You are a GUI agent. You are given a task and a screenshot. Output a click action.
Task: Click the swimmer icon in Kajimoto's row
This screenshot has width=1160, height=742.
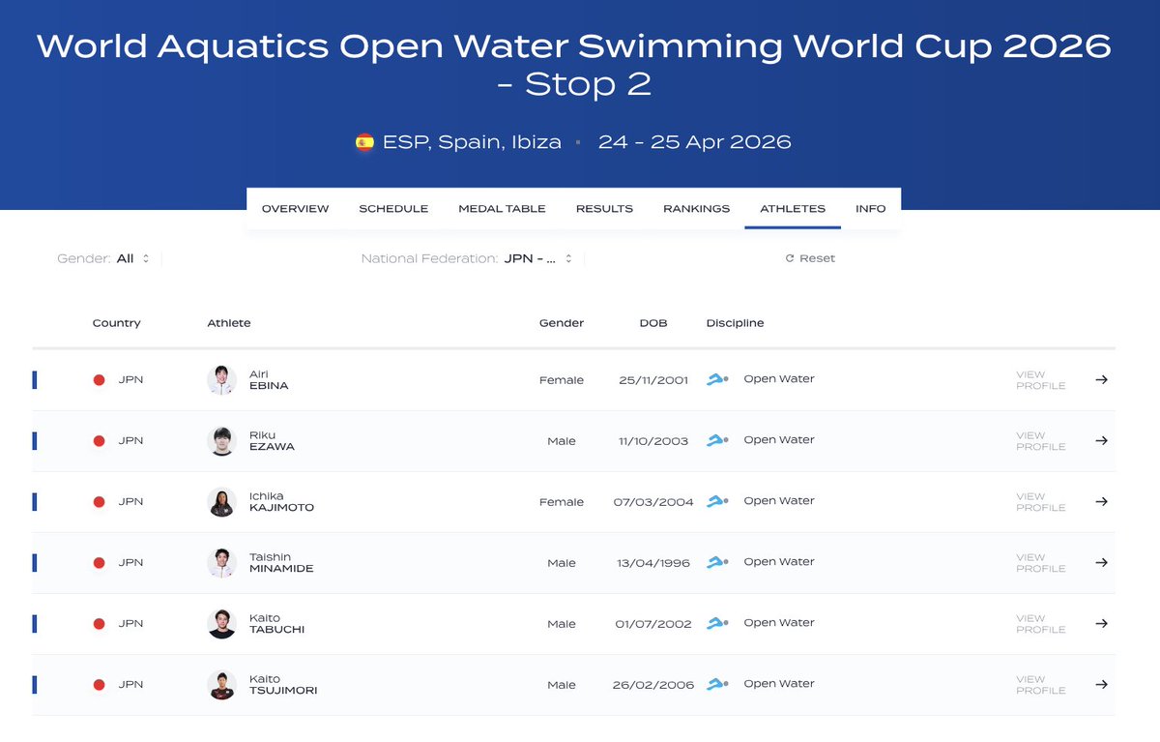[x=717, y=501]
